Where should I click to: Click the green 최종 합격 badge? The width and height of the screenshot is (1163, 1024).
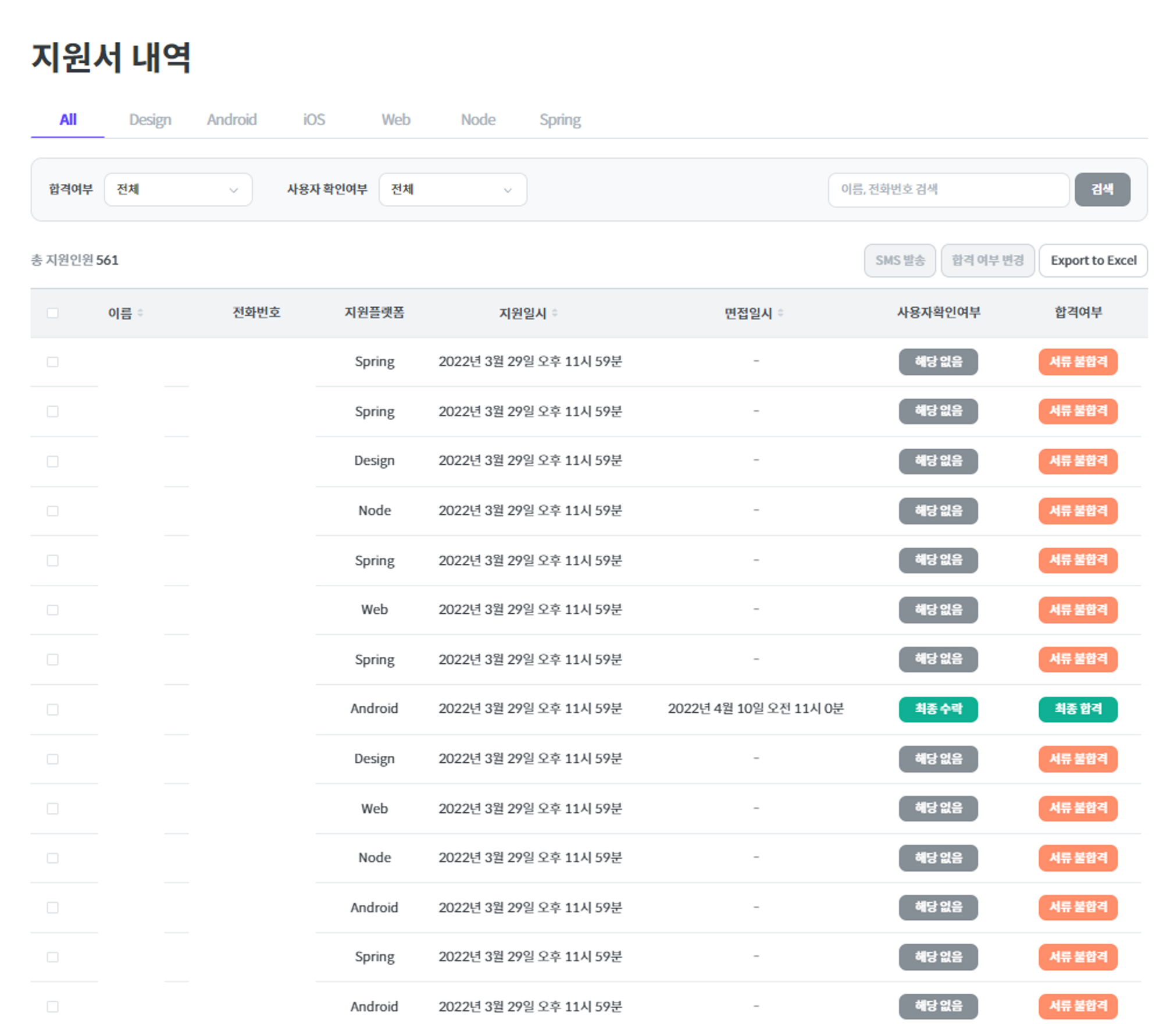coord(1078,709)
